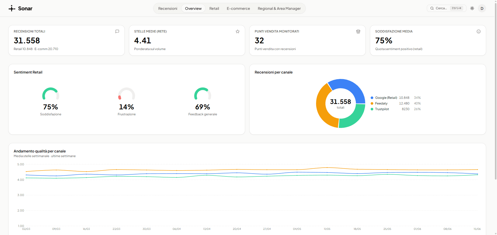Click the 31.558 totali donut center
The width and height of the screenshot is (497, 235).
341,103
